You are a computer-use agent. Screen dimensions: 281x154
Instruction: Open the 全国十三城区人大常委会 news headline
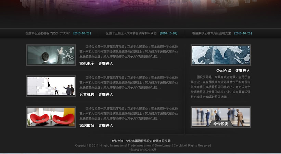coord(131,33)
